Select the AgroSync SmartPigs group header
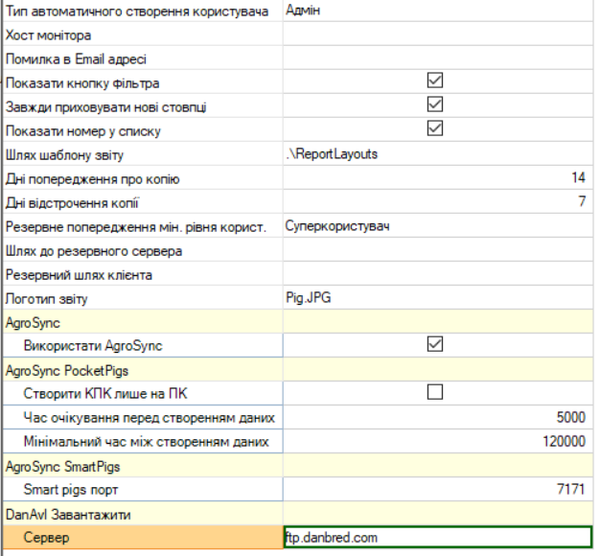The image size is (600, 556). pos(298,466)
